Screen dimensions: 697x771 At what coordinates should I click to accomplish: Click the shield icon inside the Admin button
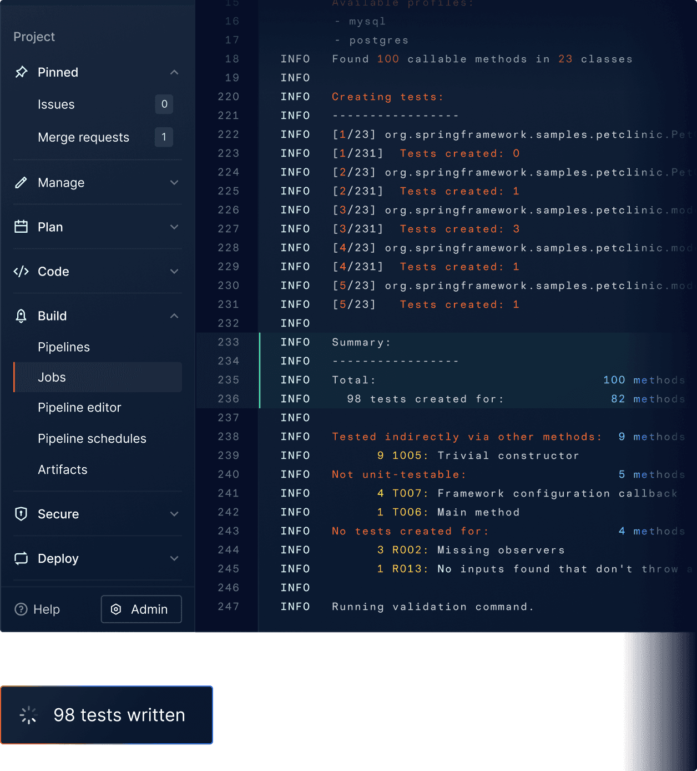coord(115,609)
